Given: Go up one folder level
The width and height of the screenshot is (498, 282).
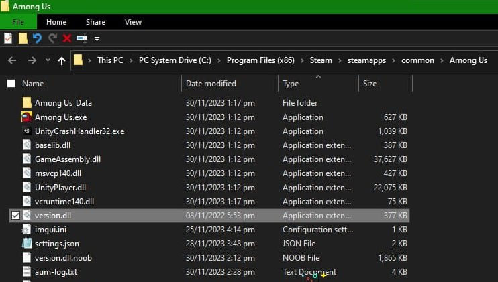Looking at the screenshot, I should pyautogui.click(x=62, y=60).
